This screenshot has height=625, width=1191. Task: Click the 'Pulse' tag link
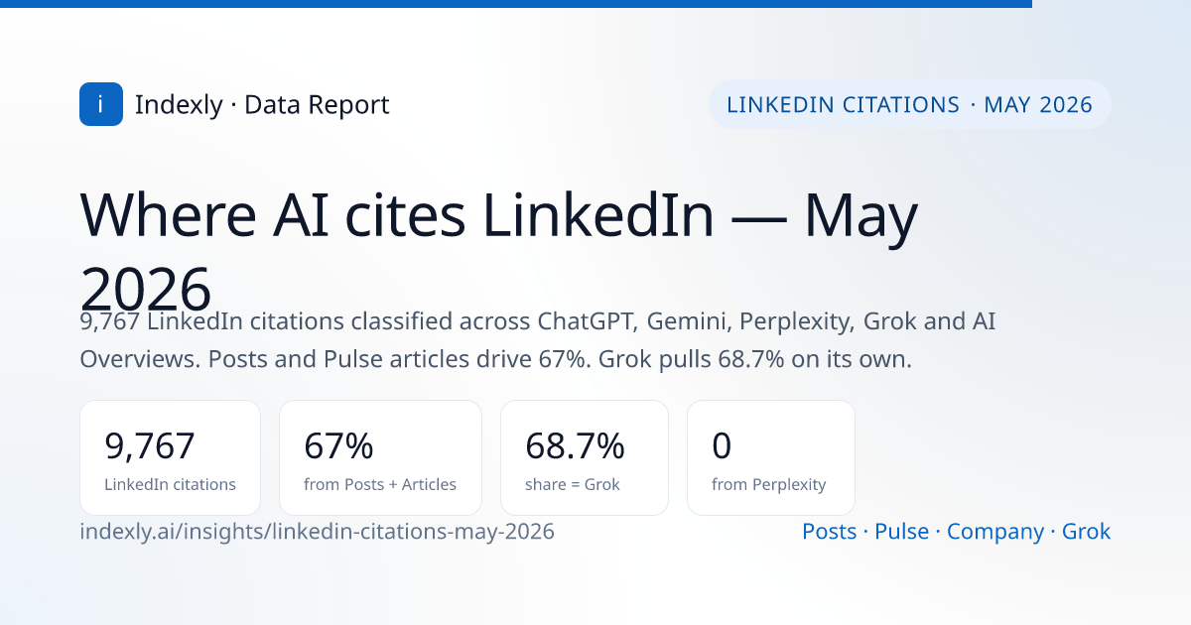point(901,532)
